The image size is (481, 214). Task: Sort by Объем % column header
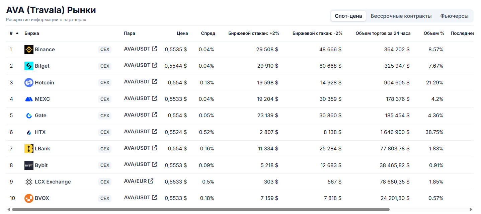tap(434, 33)
